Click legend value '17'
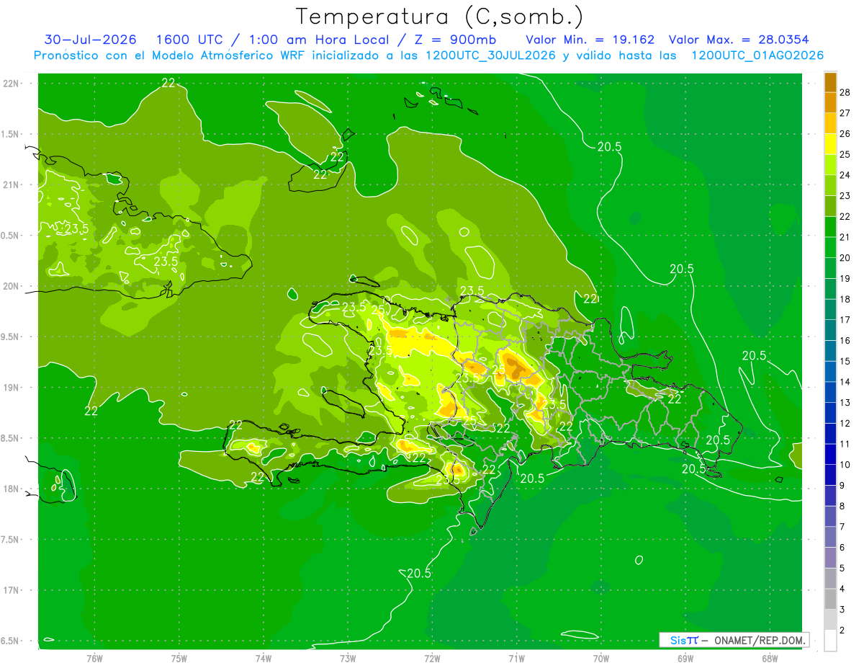864x668 pixels. [x=845, y=320]
